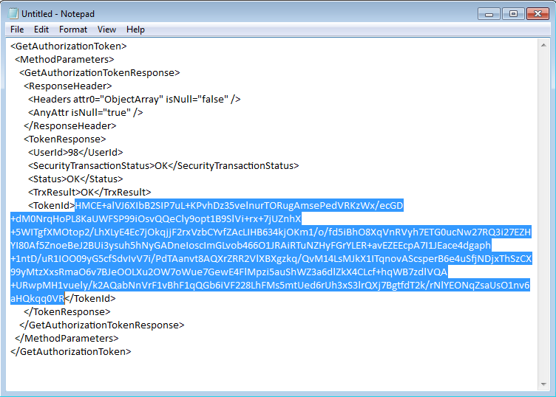
Task: Maximize the Notepad window
Action: point(513,14)
